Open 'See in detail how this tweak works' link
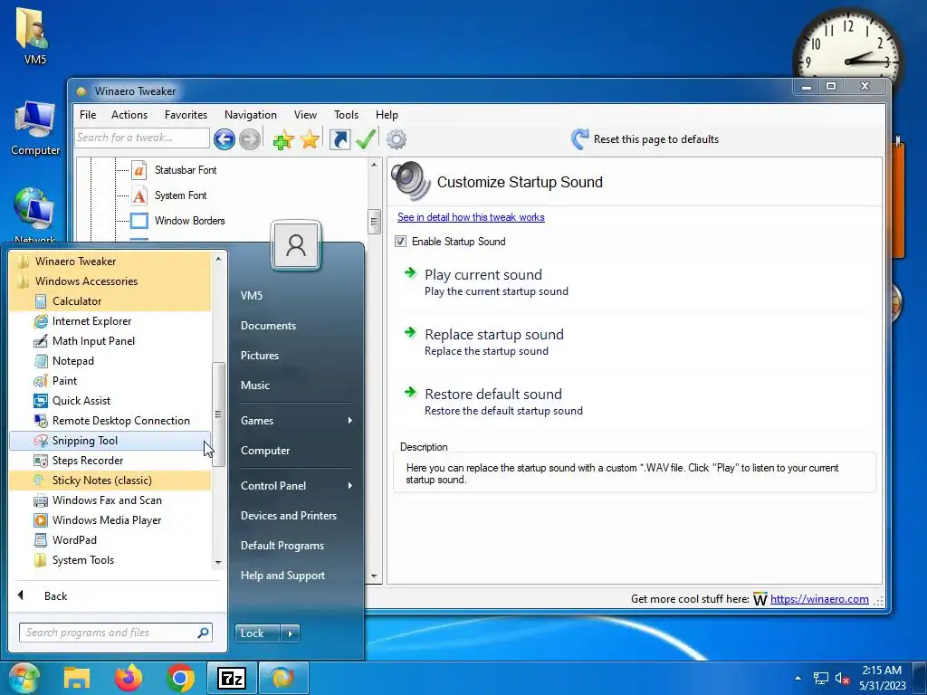Screen dimensions: 927x695 pyautogui.click(x=471, y=217)
